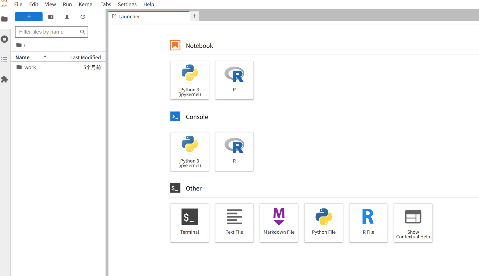Open the Kernel menu
Screen dimensions: 479x276
point(86,4)
